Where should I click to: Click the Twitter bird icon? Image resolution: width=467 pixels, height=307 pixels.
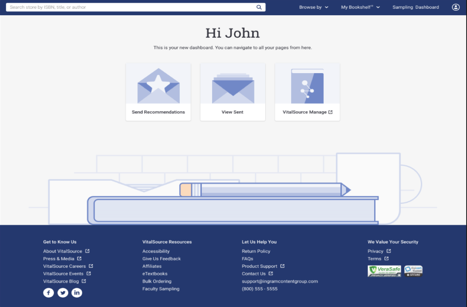(63, 293)
